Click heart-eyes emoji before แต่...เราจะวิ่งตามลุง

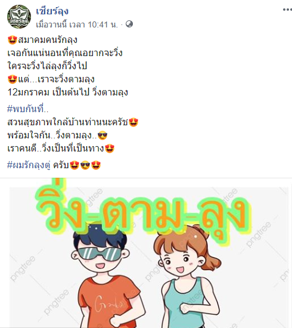pyautogui.click(x=13, y=79)
